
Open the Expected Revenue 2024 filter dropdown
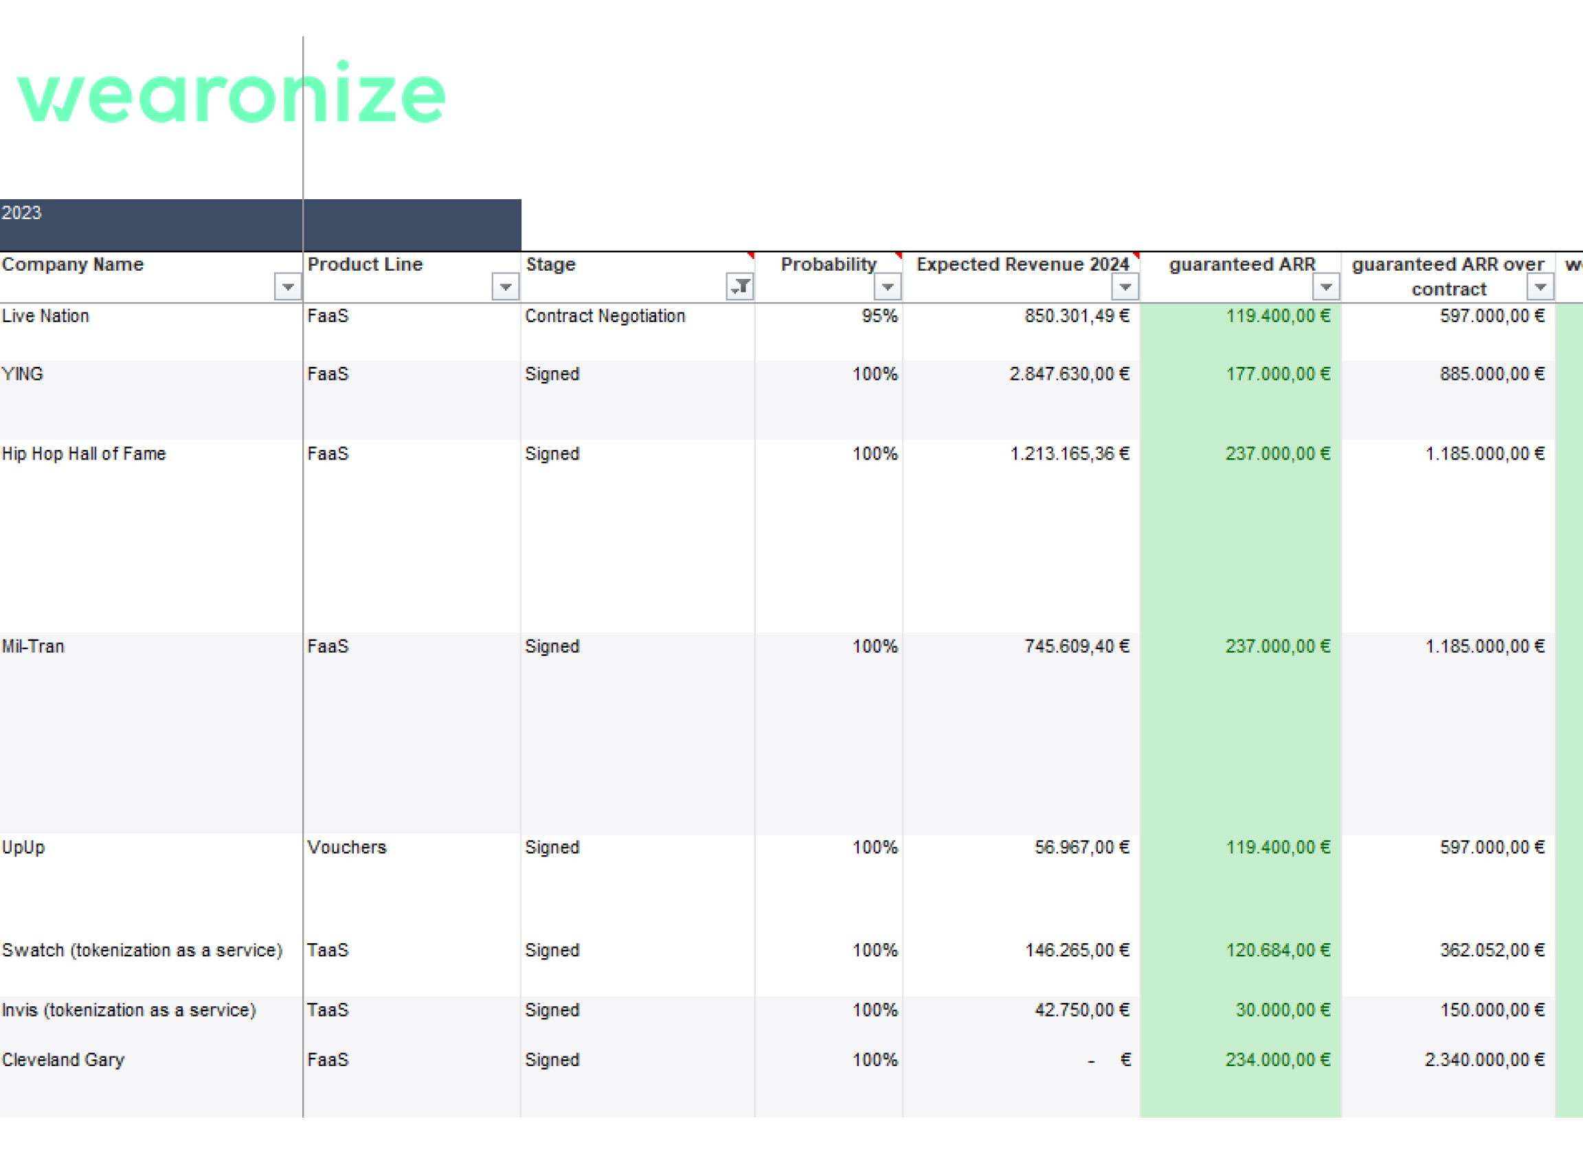click(x=1125, y=286)
